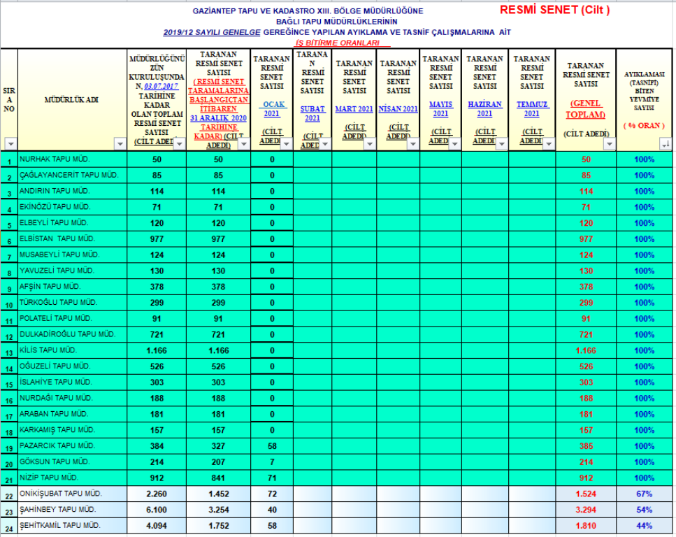Open the MART 2021 column filter arrow

tap(368, 143)
